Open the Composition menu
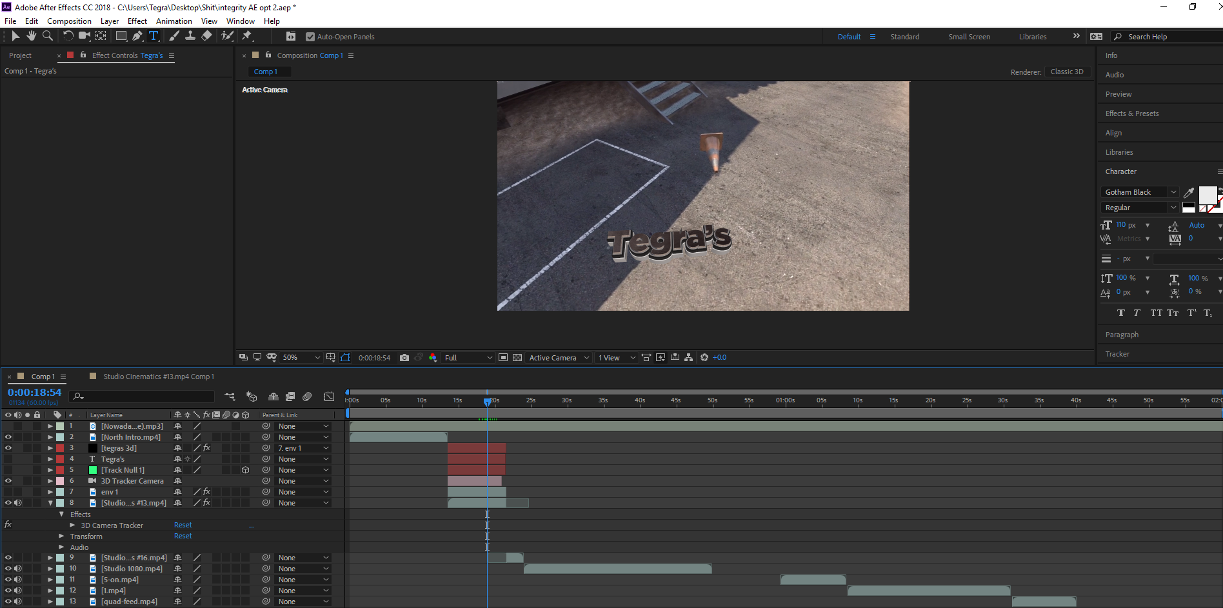 pyautogui.click(x=69, y=21)
